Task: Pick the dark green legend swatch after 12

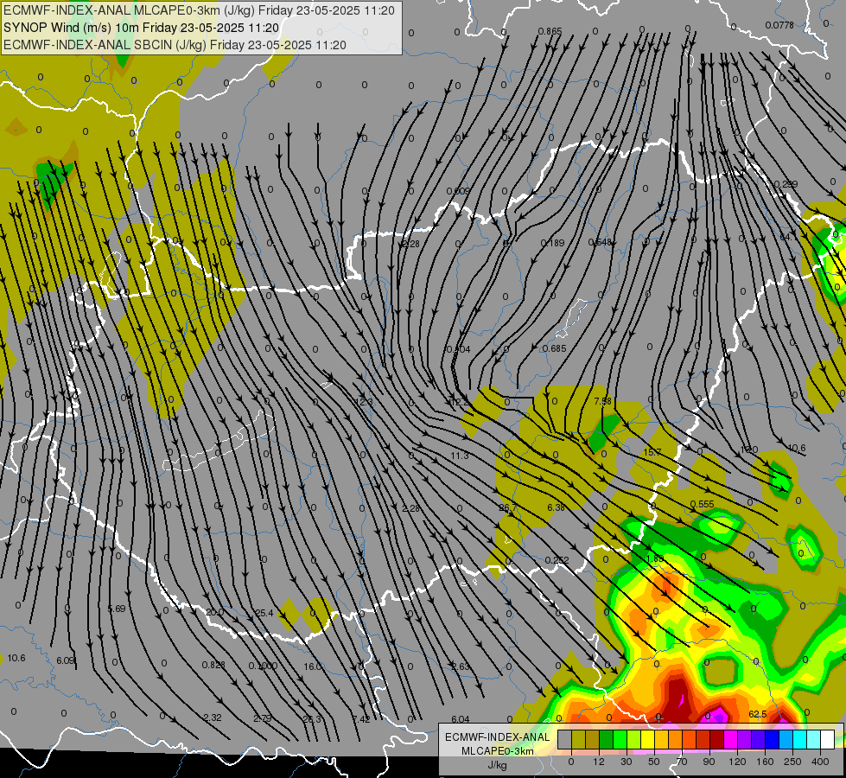Action: tap(607, 739)
